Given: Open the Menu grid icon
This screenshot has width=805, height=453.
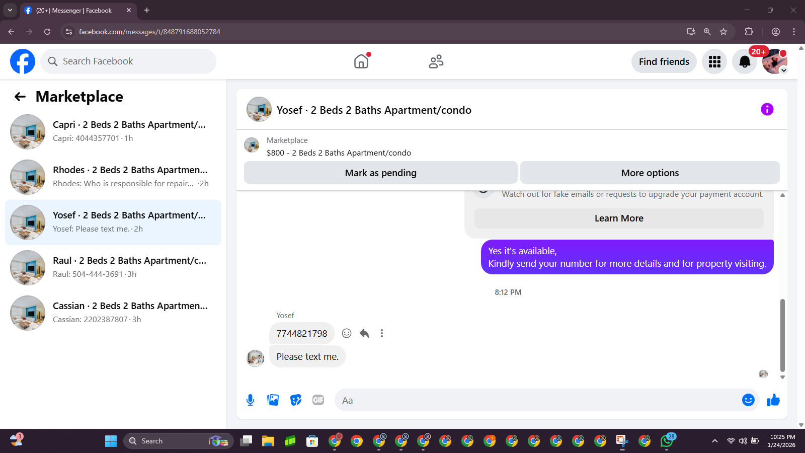Looking at the screenshot, I should (x=714, y=61).
